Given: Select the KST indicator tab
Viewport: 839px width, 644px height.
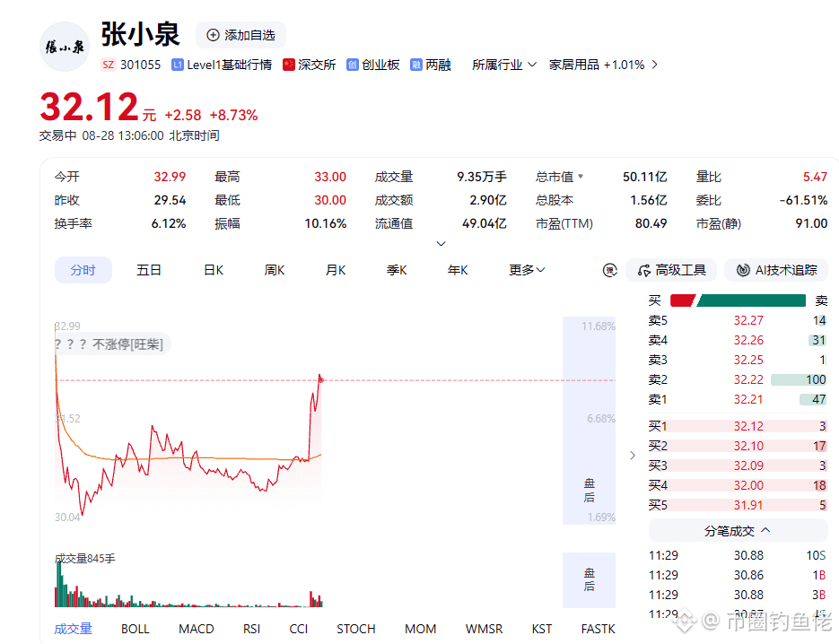Looking at the screenshot, I should [541, 629].
